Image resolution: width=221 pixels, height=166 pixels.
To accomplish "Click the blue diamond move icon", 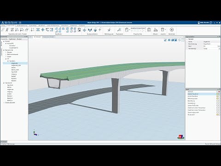I will 43,30.
